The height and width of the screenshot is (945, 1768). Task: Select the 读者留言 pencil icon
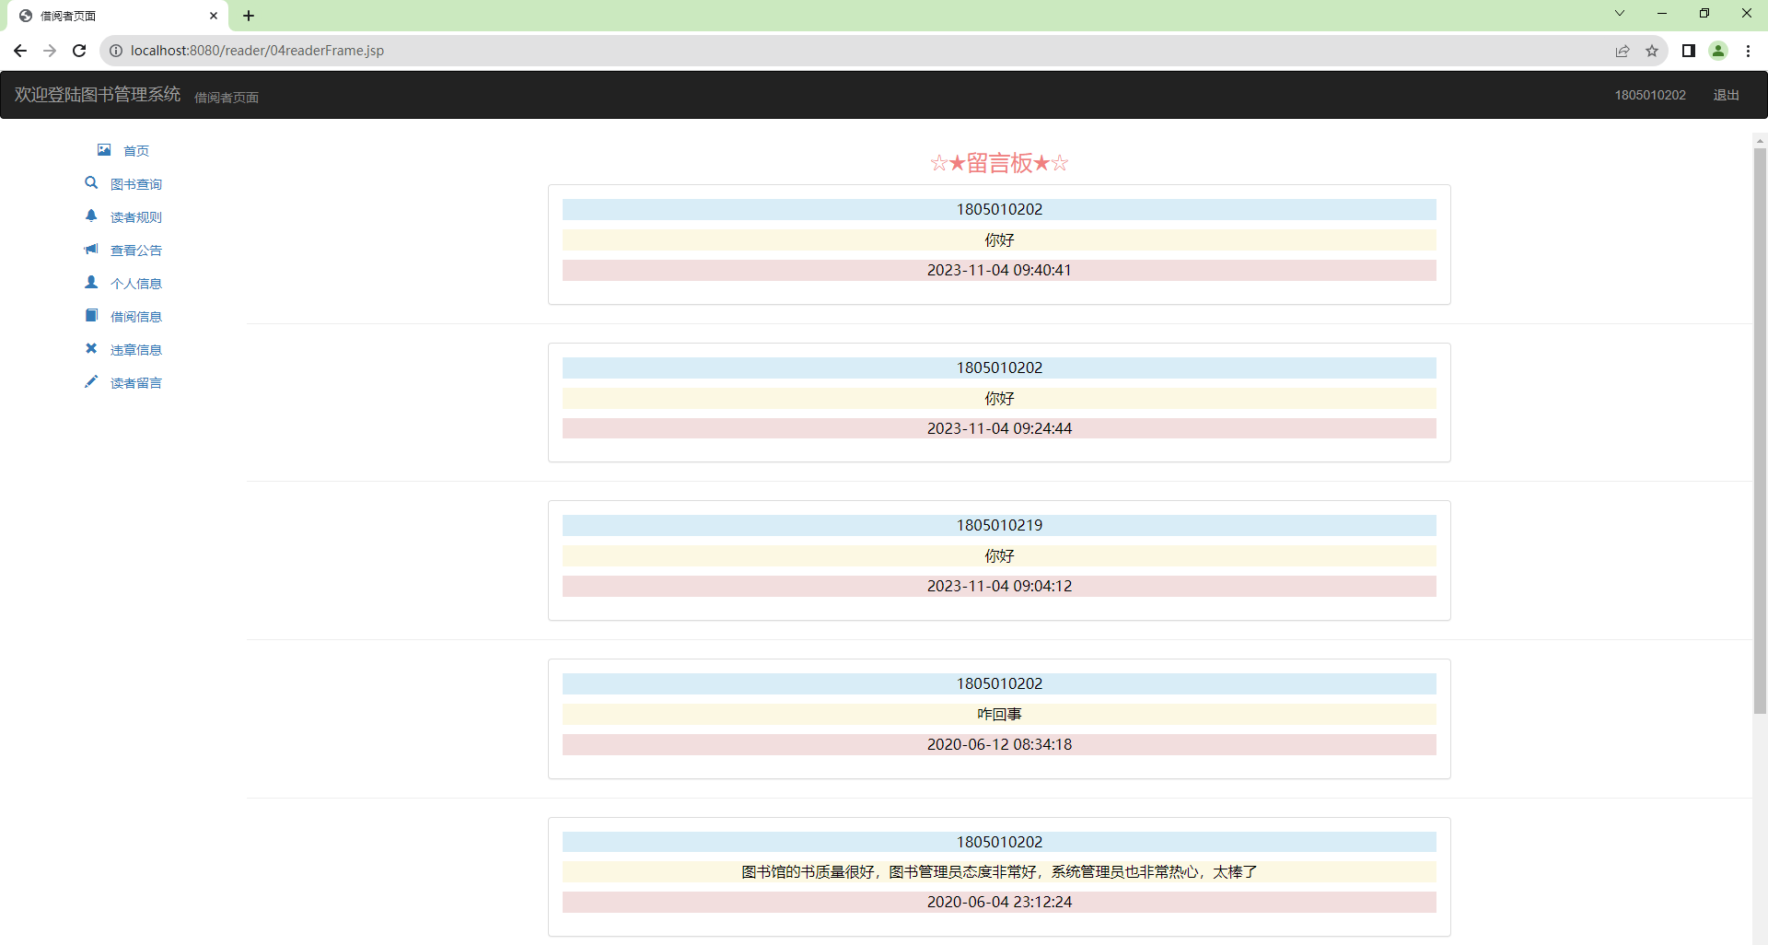click(91, 381)
